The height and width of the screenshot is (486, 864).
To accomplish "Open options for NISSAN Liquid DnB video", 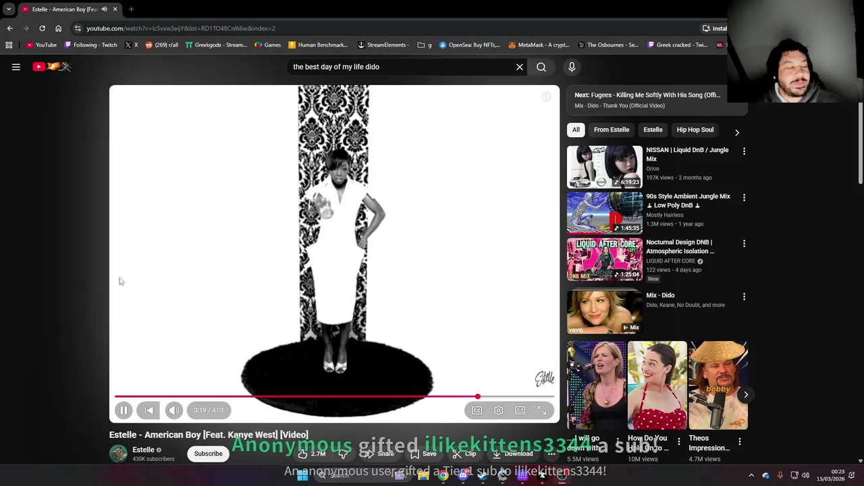I will pos(744,151).
